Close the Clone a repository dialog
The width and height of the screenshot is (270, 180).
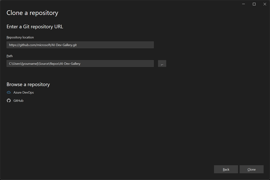[x=265, y=4]
